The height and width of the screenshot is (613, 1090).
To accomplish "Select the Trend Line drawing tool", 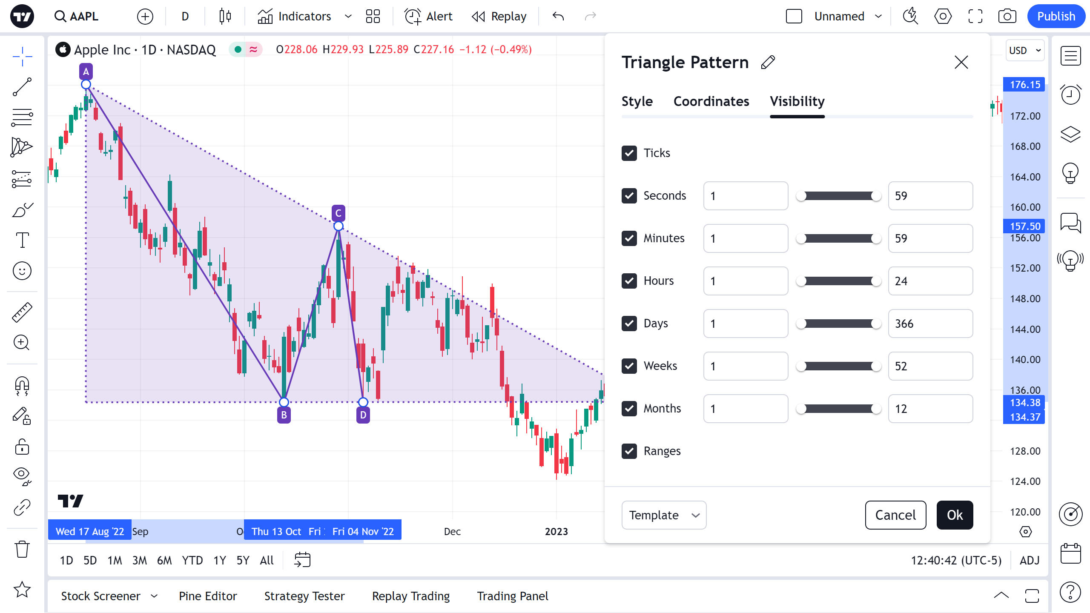I will point(22,87).
